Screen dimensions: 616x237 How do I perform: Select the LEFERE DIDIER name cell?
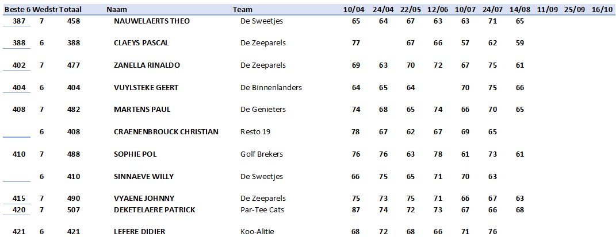(x=139, y=232)
